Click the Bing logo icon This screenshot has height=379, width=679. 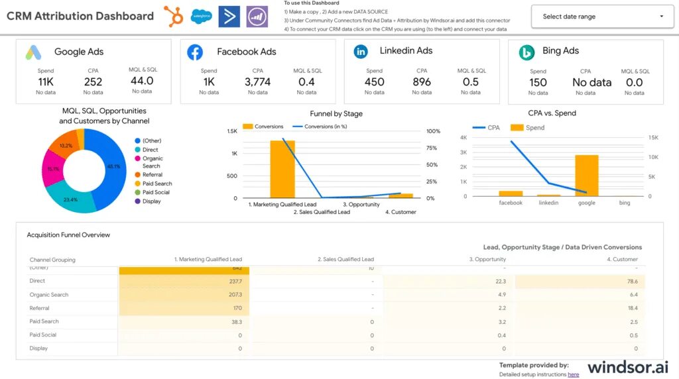coord(527,52)
